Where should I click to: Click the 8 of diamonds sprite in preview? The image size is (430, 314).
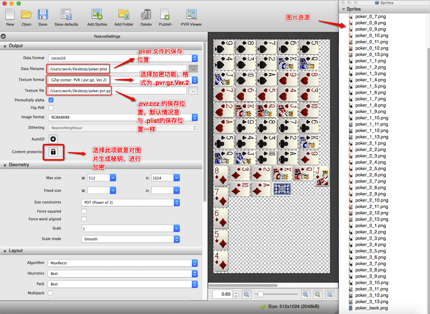(x=221, y=175)
